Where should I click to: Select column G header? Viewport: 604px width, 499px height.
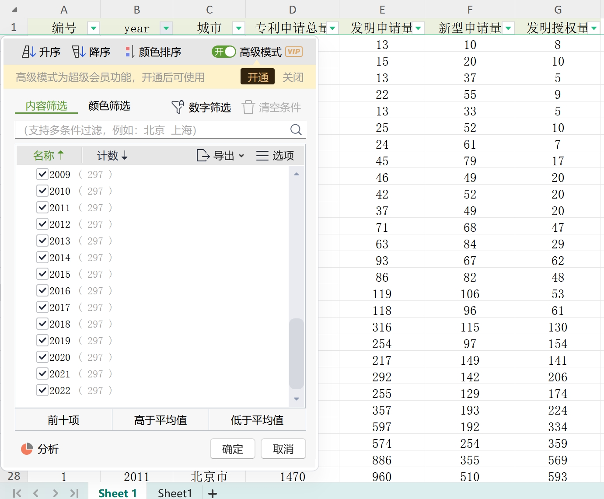(x=558, y=9)
